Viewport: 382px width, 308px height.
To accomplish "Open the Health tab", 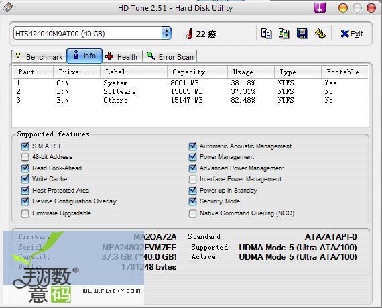I will (x=122, y=57).
